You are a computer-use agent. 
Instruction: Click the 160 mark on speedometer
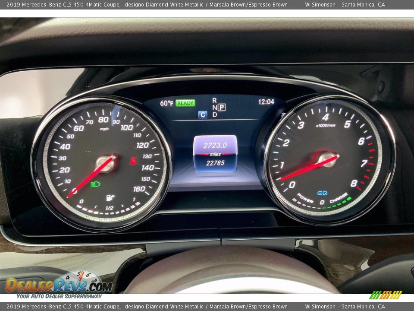pyautogui.click(x=139, y=189)
